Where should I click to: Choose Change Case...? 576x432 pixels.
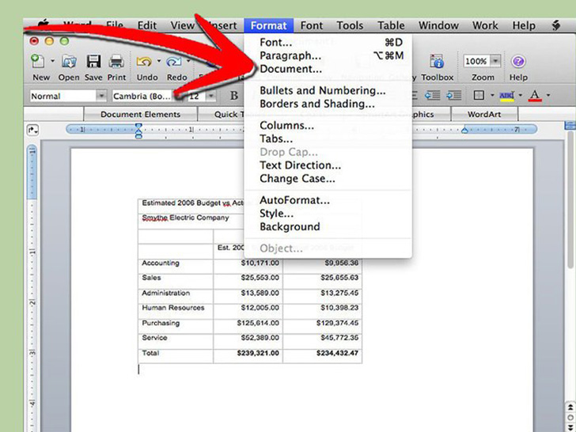(x=328, y=179)
